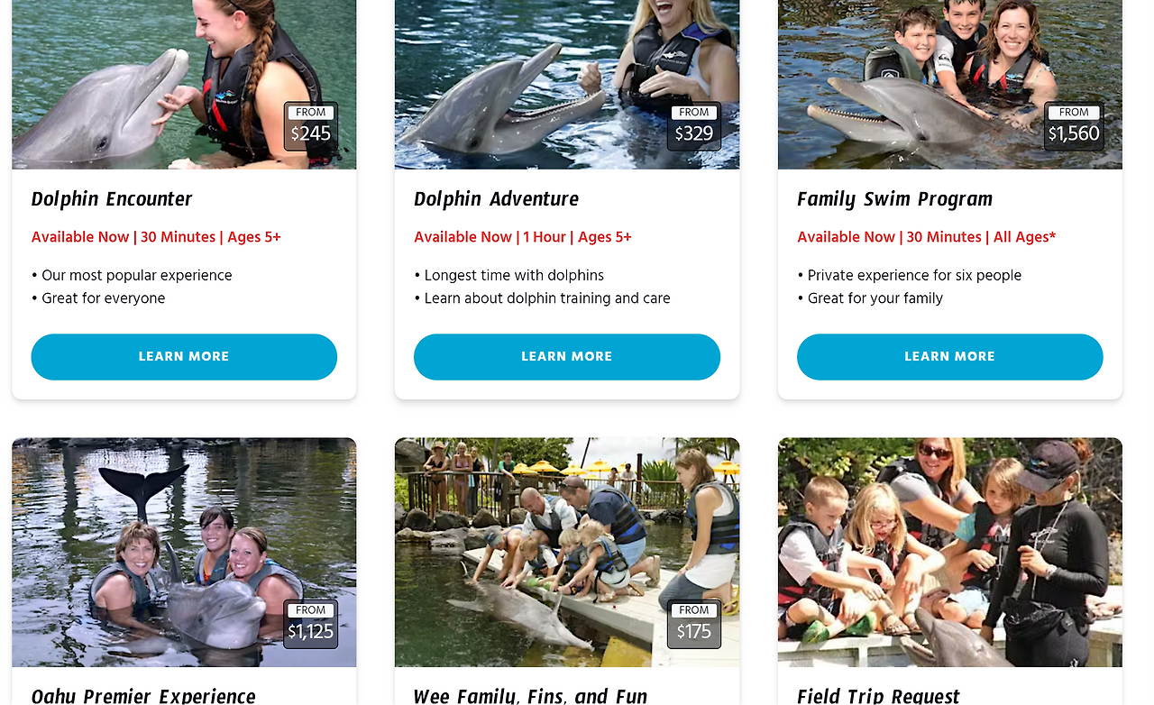
Task: Open Learn More for Family Swim Program
Action: [950, 357]
